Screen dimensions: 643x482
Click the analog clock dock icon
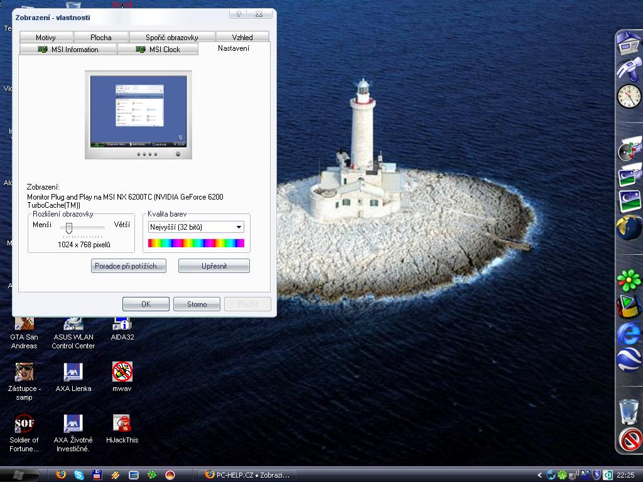(629, 96)
